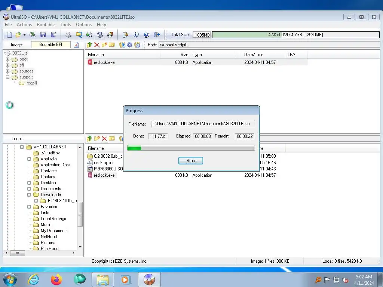
Task: Select the Favorites folder in local tree
Action: point(49,207)
